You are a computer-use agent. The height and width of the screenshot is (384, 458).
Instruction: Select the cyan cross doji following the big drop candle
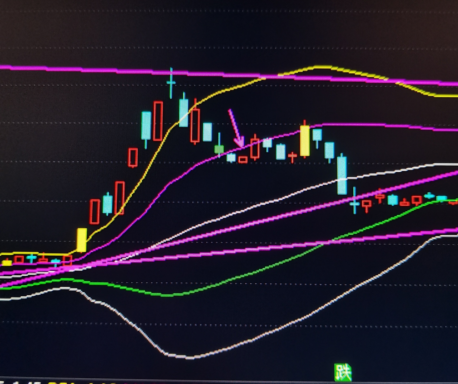(355, 200)
